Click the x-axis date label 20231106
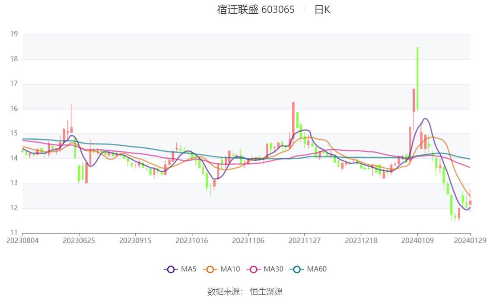The width and height of the screenshot is (490, 297). coord(248,241)
